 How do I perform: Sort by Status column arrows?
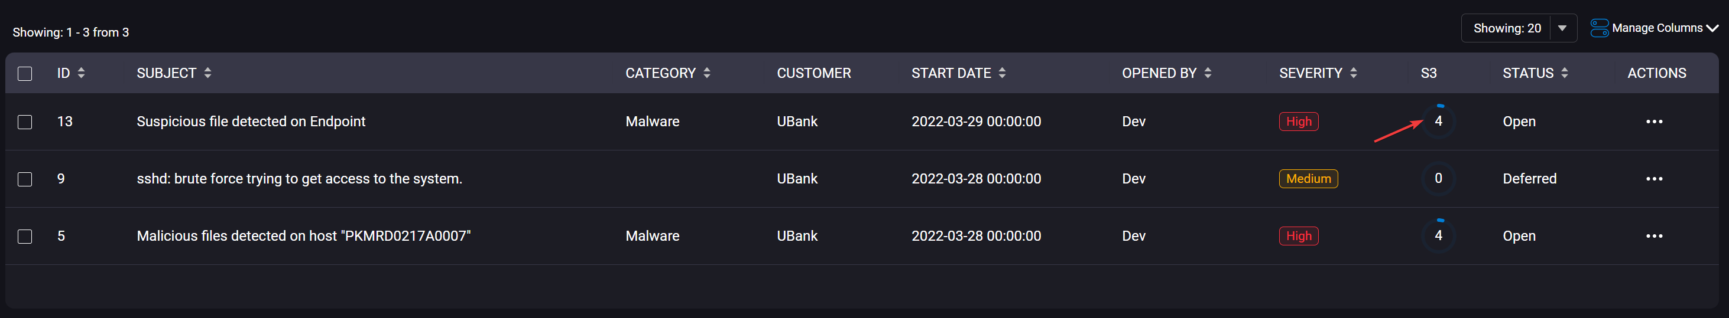click(1565, 73)
